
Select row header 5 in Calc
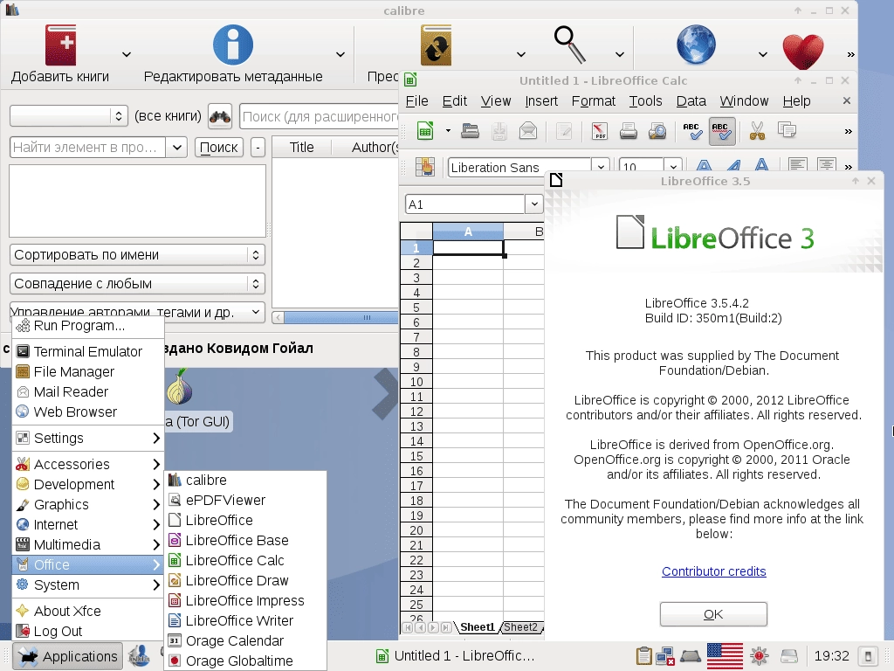pos(416,308)
